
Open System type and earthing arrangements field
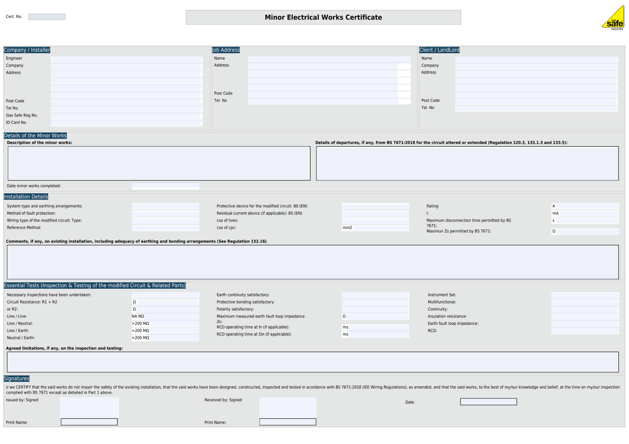(x=165, y=206)
